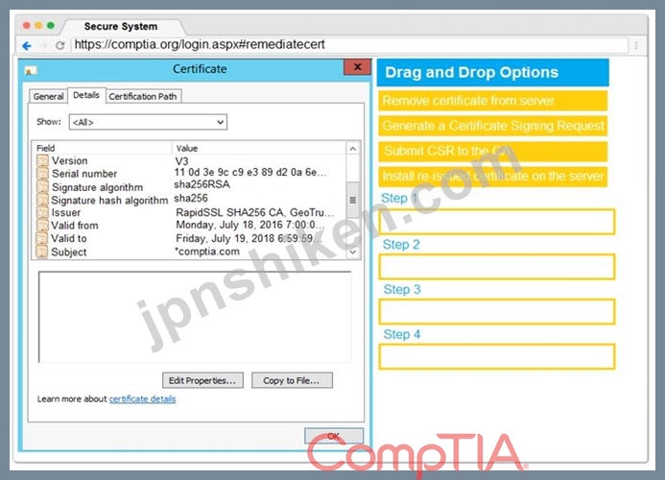
Task: Select the Version row label
Action: (x=69, y=161)
